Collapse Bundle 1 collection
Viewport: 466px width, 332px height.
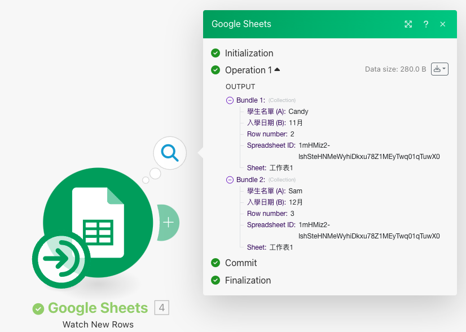[230, 100]
